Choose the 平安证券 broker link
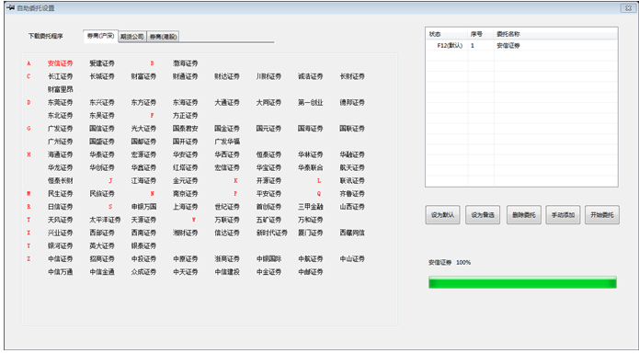 tap(269, 194)
